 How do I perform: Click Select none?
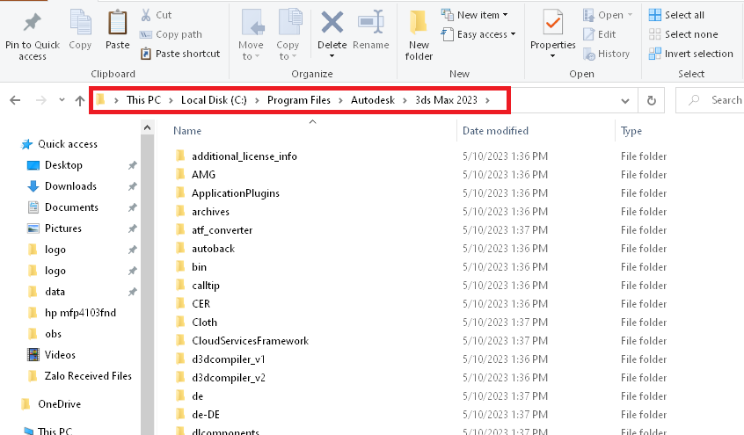(x=682, y=34)
